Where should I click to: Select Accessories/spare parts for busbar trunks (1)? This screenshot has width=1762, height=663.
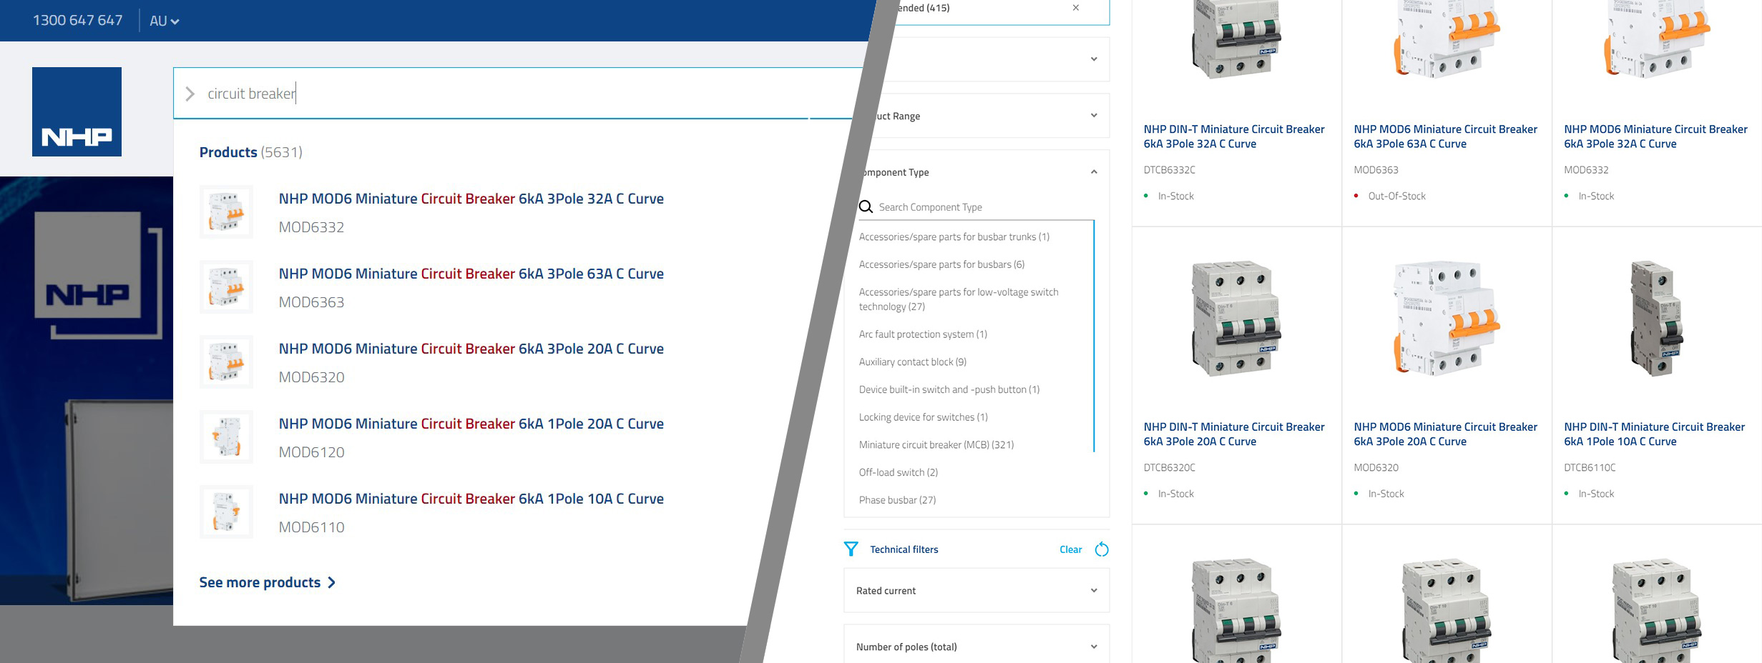click(x=954, y=236)
